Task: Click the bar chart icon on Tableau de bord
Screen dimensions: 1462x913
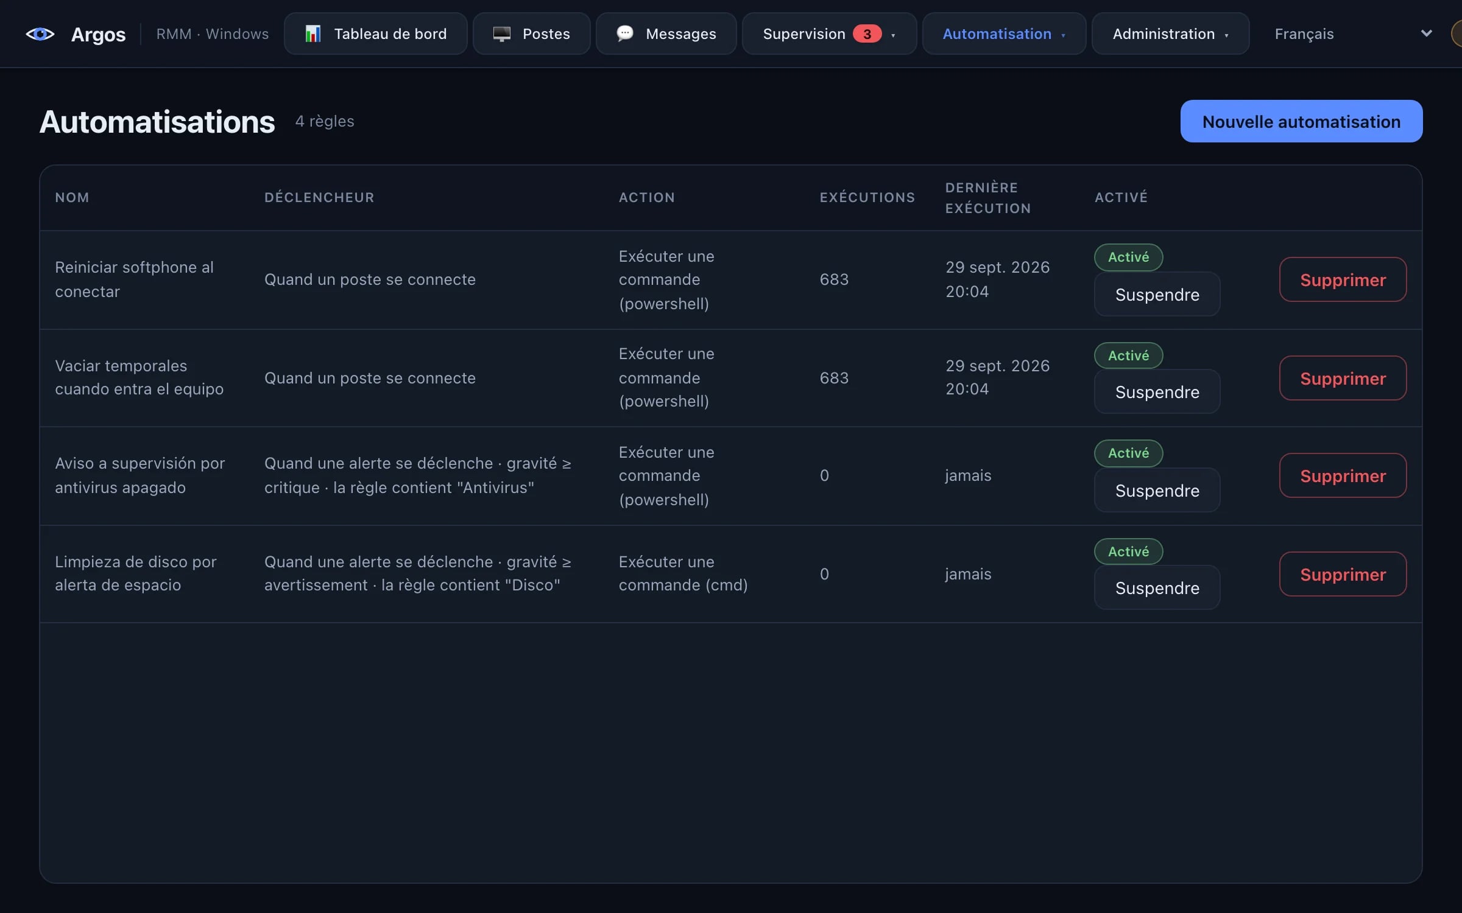Action: pos(313,34)
